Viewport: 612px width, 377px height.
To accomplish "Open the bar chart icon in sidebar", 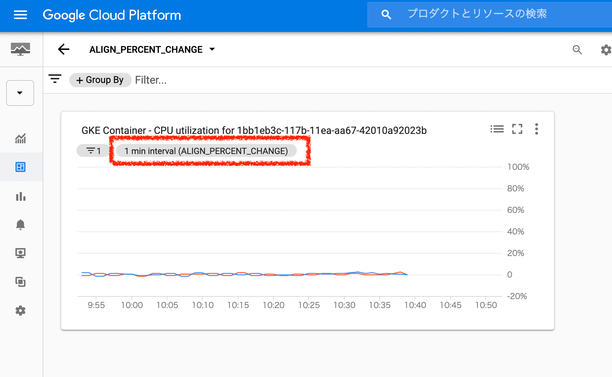I will 20,196.
